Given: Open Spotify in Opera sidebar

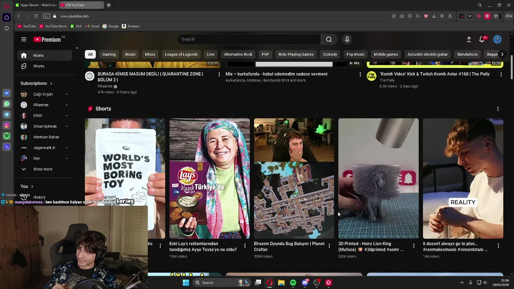Looking at the screenshot, I should (6, 136).
